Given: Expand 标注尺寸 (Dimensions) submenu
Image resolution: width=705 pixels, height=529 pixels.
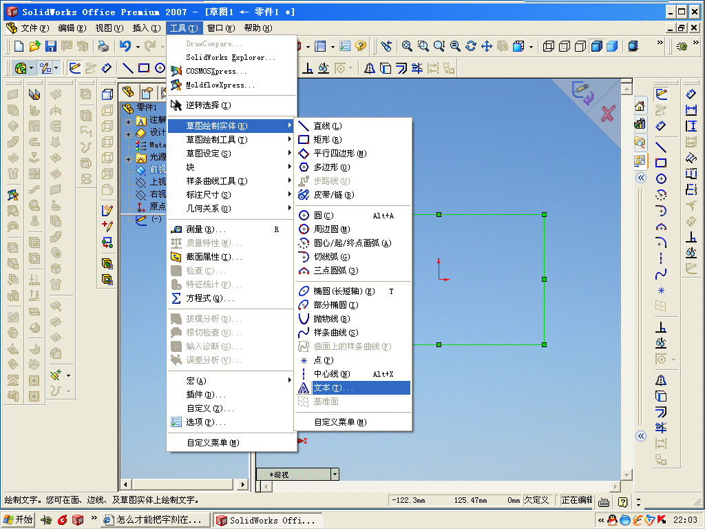Looking at the screenshot, I should 231,195.
